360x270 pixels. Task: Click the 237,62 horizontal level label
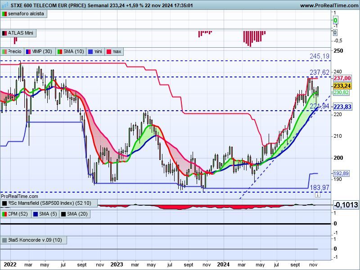319,72
